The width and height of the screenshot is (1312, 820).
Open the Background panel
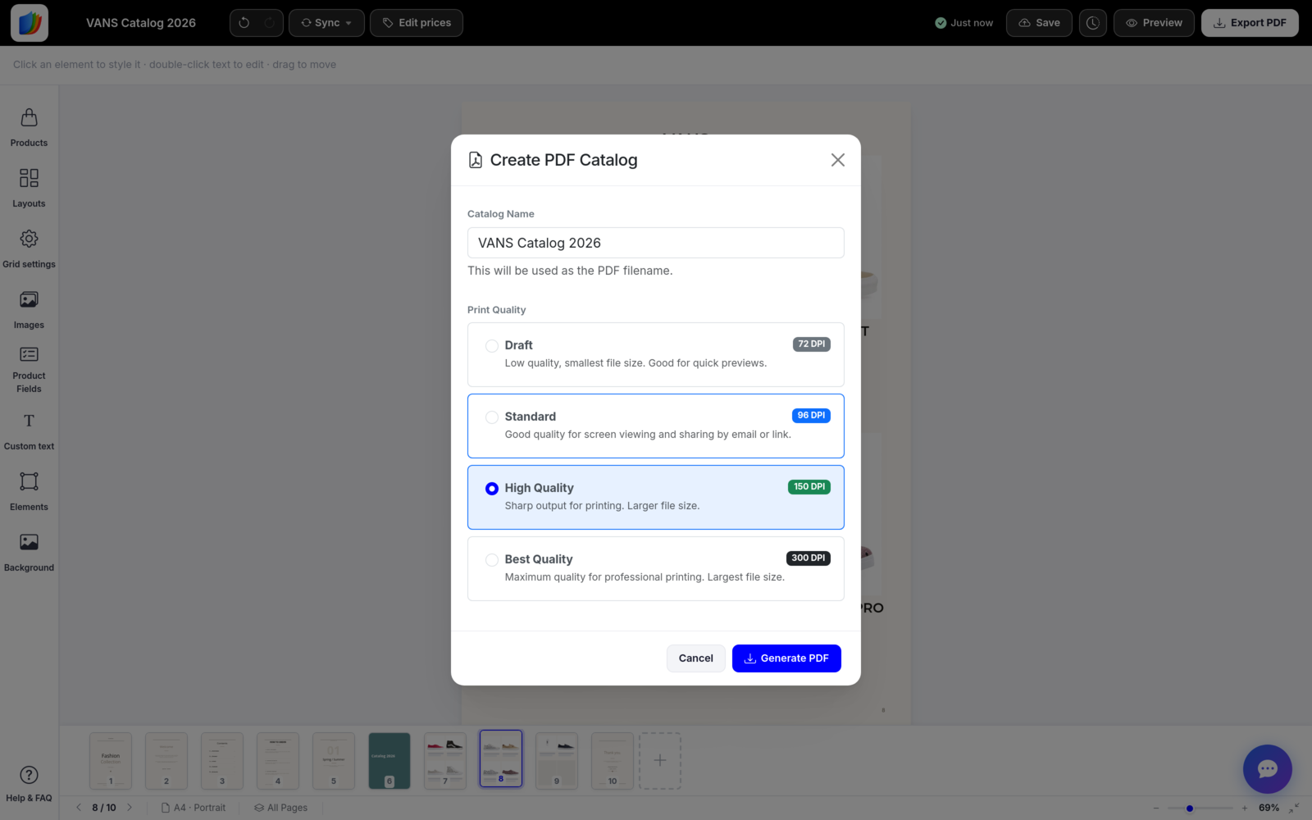click(29, 553)
